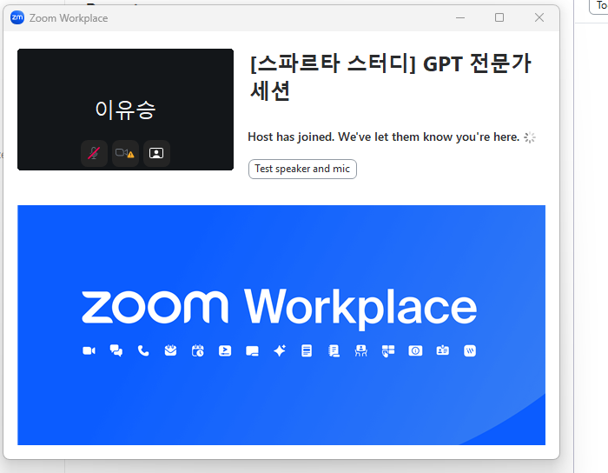Maximize the Zoom Workplace window
The image size is (608, 473).
click(x=499, y=18)
